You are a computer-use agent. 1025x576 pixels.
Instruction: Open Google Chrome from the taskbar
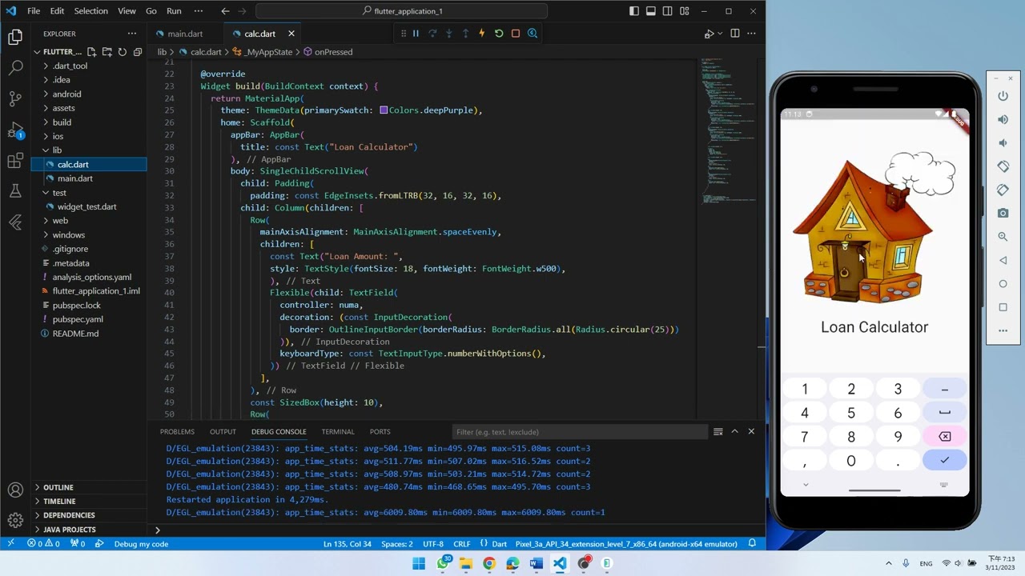[x=489, y=563]
